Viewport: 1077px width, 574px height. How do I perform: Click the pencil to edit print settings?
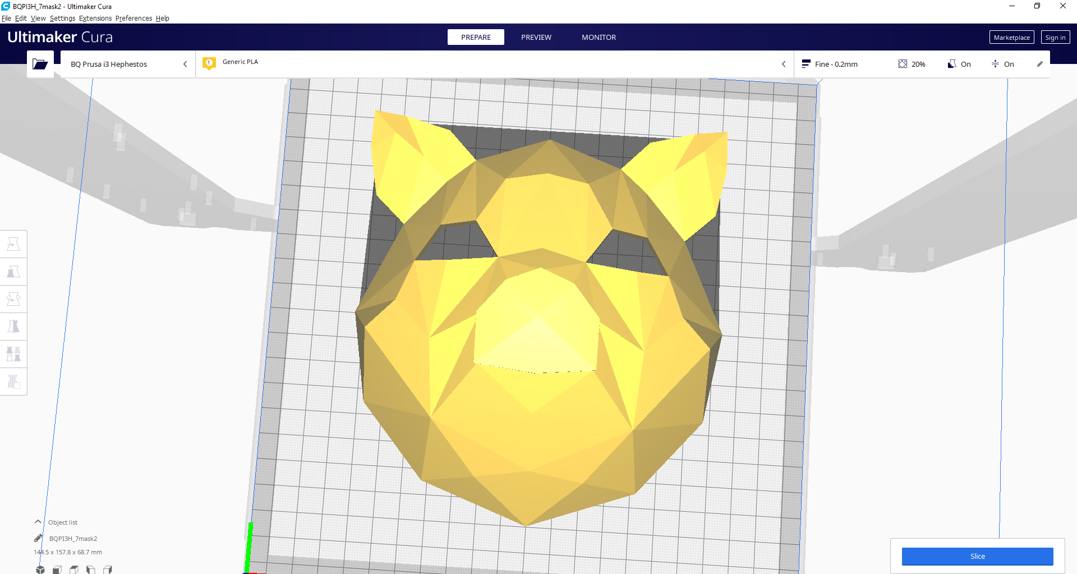tap(1039, 64)
